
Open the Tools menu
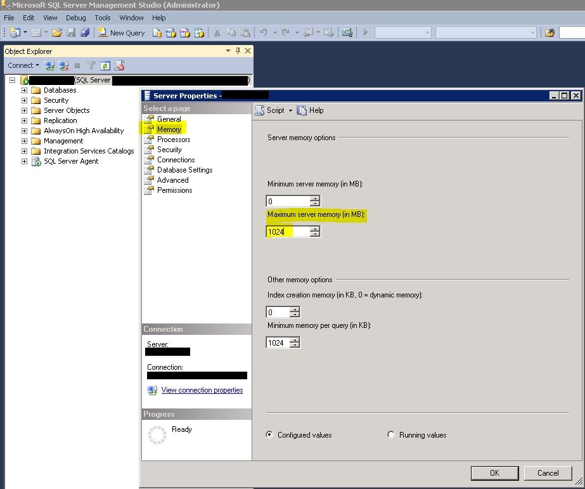102,18
